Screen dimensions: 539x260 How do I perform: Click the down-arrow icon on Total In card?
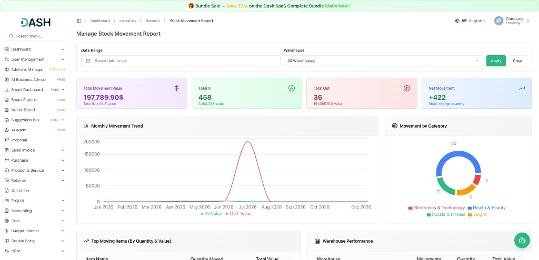pos(292,88)
